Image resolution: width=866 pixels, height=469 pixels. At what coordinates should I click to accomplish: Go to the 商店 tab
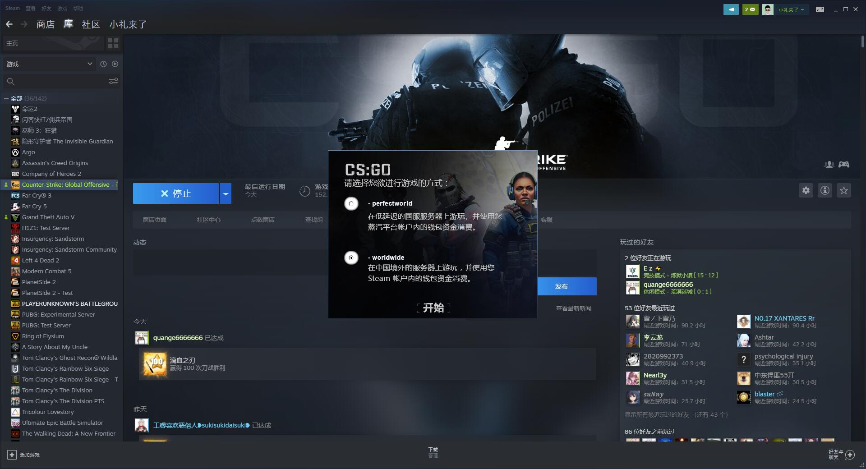(x=45, y=24)
